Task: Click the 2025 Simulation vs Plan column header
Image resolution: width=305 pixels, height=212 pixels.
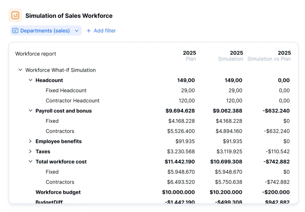Action: [x=269, y=56]
